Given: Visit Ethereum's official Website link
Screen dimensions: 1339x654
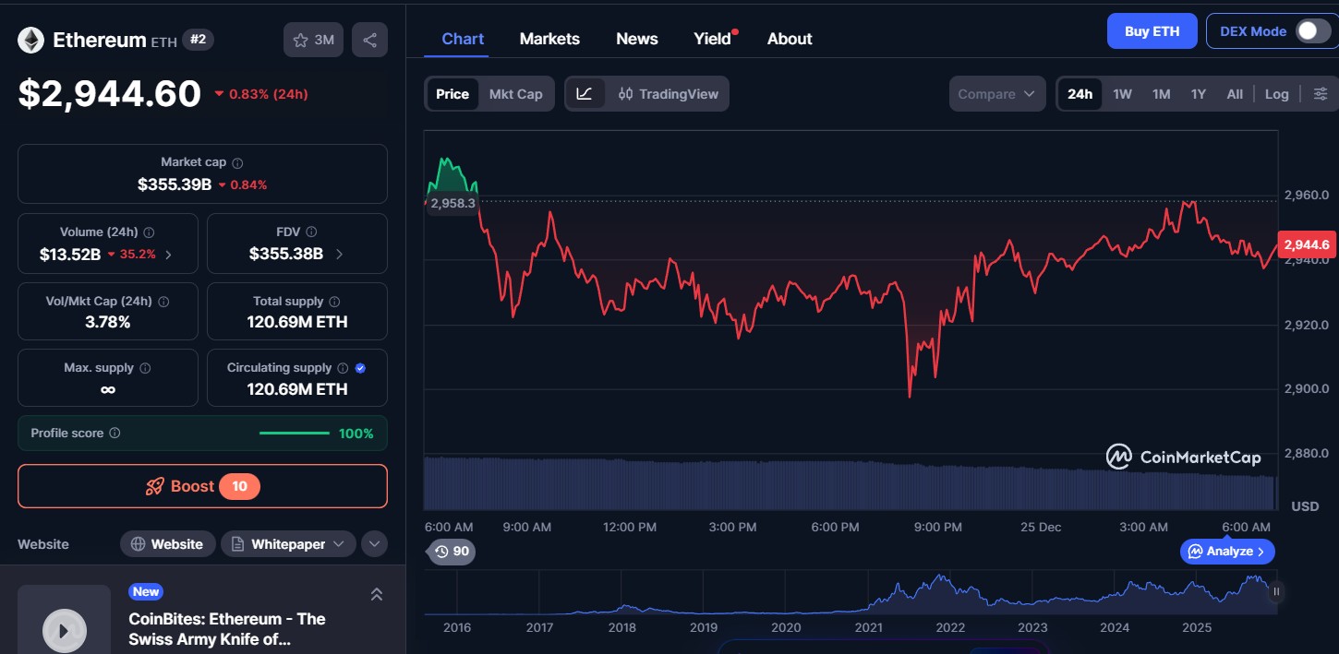Looking at the screenshot, I should click(167, 543).
